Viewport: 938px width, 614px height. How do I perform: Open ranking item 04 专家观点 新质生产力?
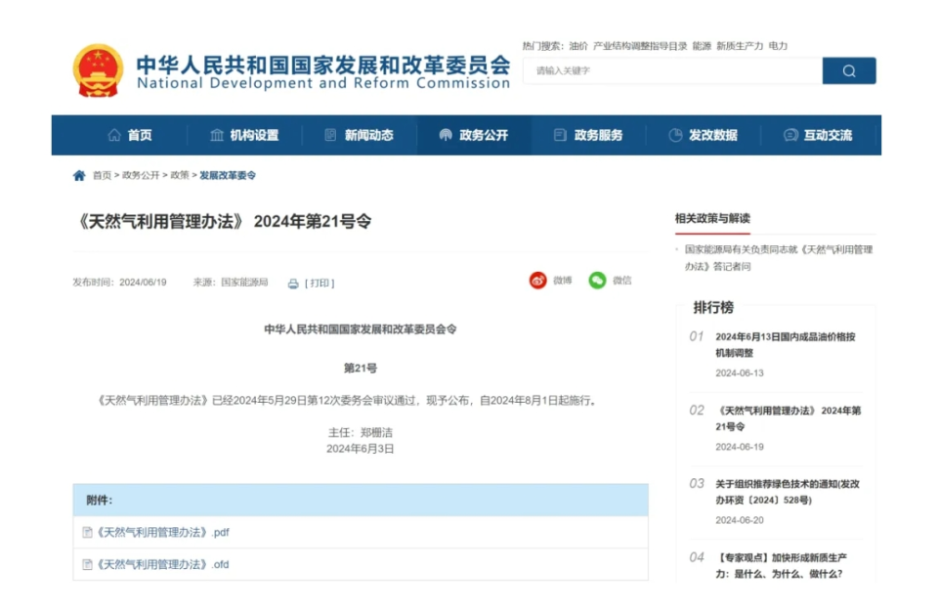pos(781,565)
